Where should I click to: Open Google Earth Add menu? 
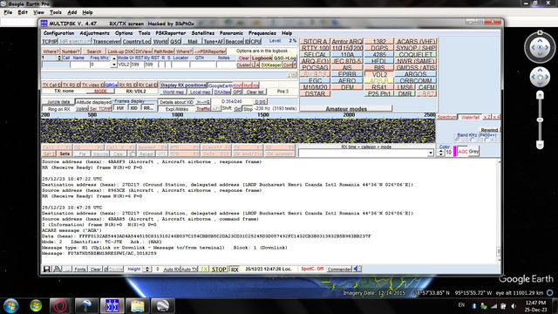[x=71, y=12]
